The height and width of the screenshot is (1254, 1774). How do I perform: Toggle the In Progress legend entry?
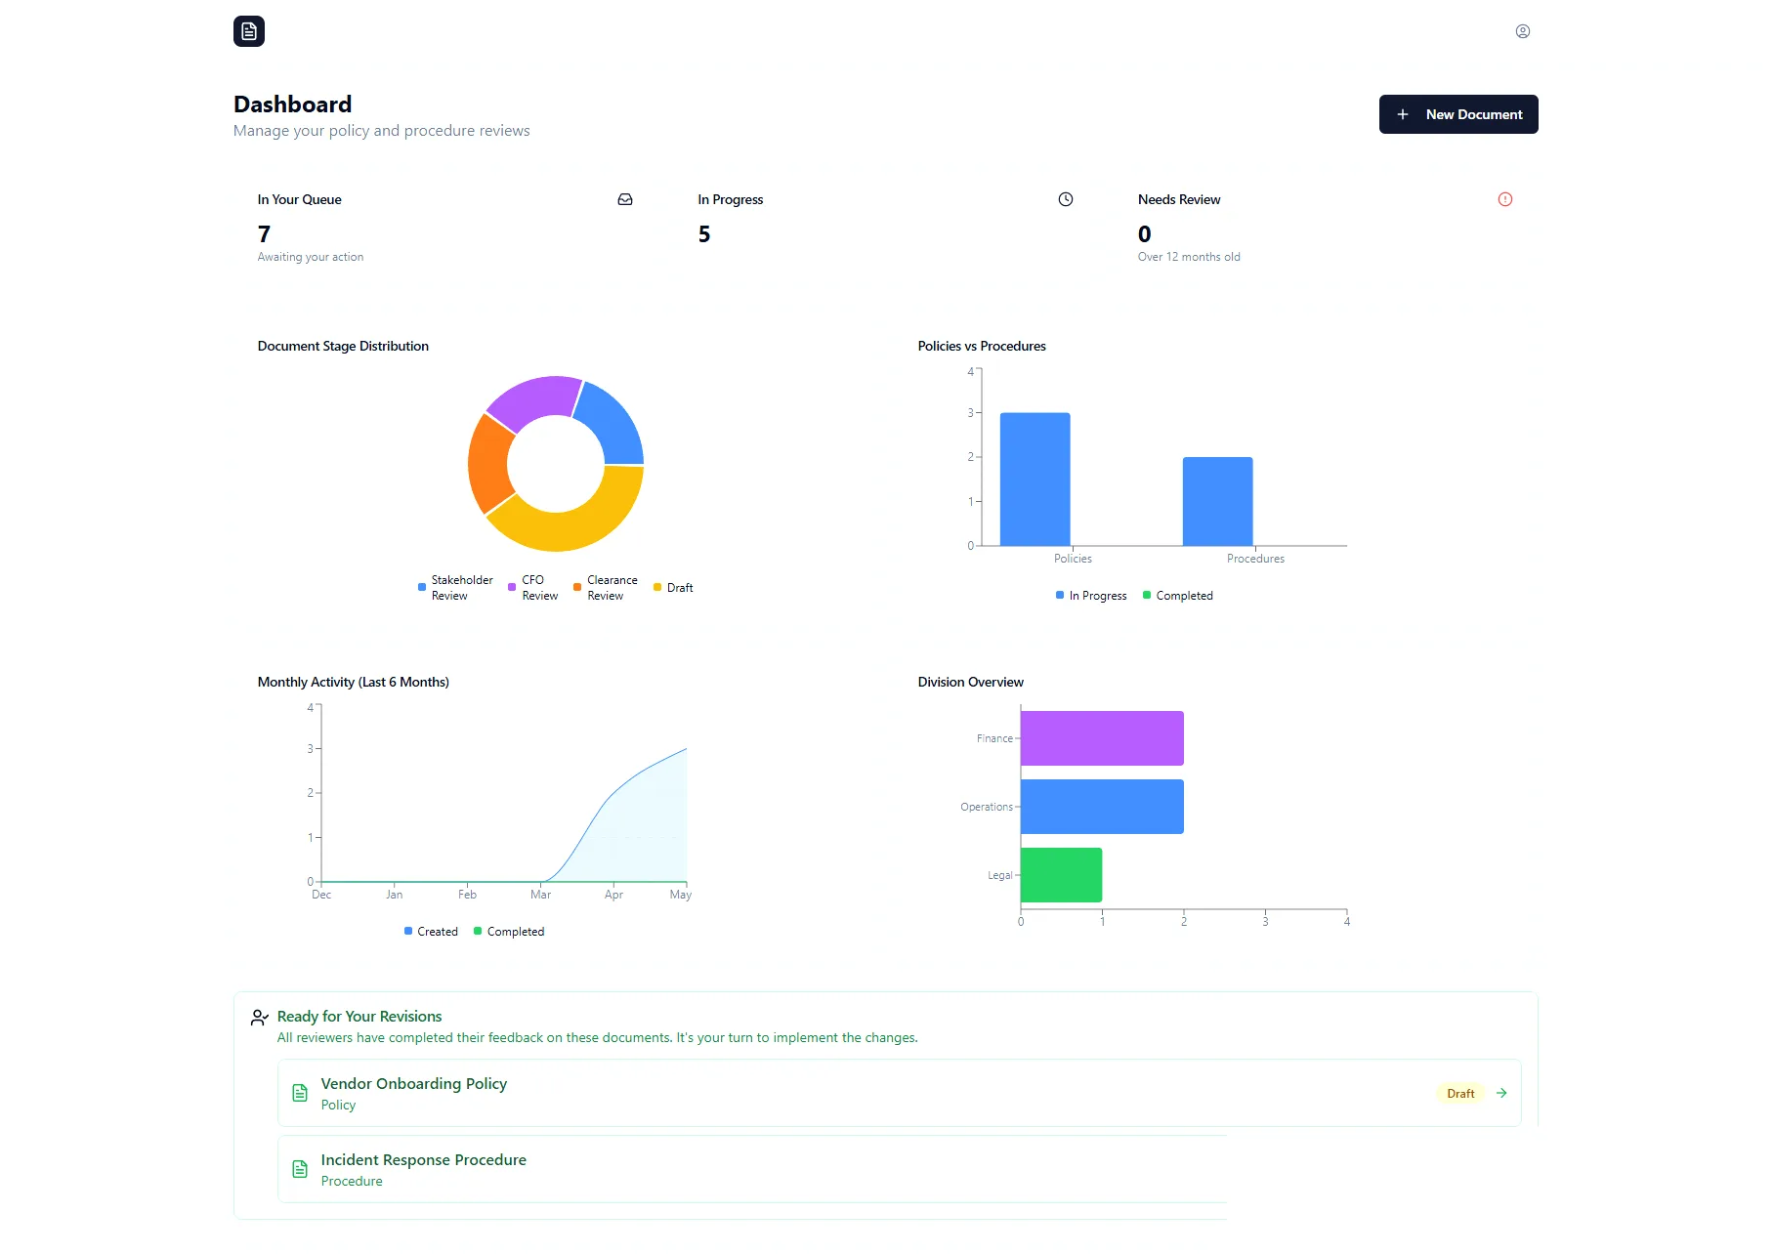coord(1091,596)
